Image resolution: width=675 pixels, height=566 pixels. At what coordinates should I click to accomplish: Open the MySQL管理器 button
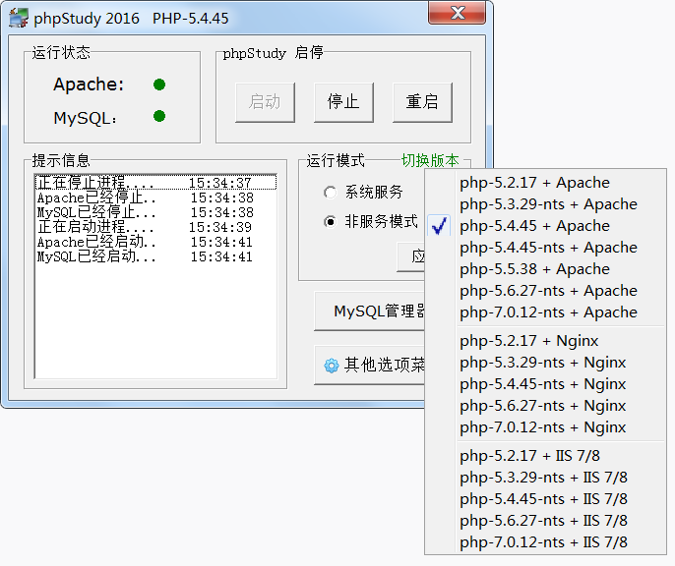click(x=369, y=311)
